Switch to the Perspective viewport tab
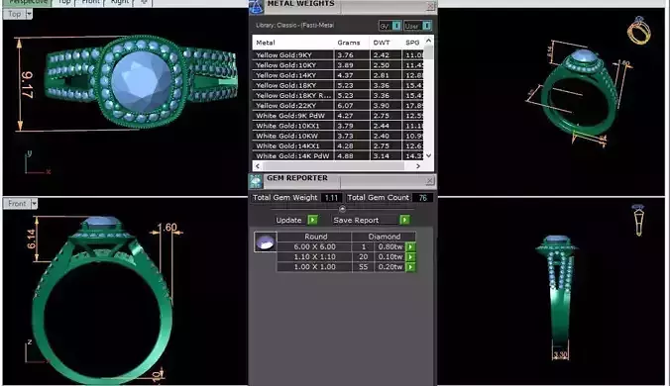 (x=28, y=2)
